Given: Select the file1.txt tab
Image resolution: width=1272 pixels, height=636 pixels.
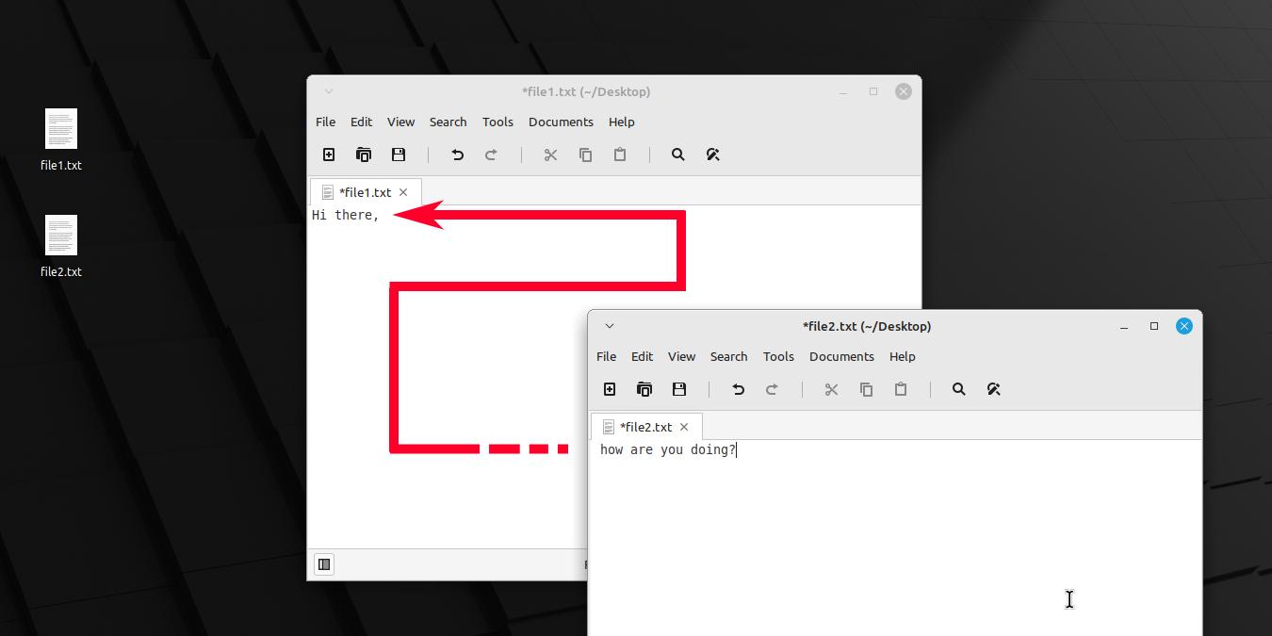Looking at the screenshot, I should [365, 192].
